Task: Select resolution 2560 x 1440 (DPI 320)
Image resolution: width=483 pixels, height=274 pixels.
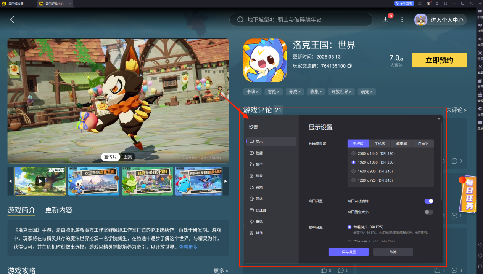Action: tap(353, 153)
